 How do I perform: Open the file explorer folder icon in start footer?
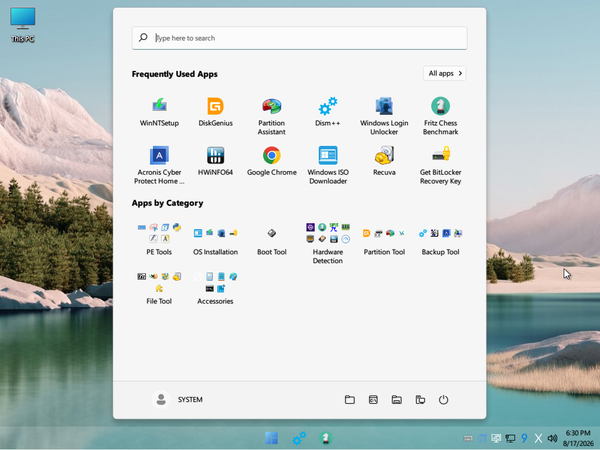click(x=350, y=400)
